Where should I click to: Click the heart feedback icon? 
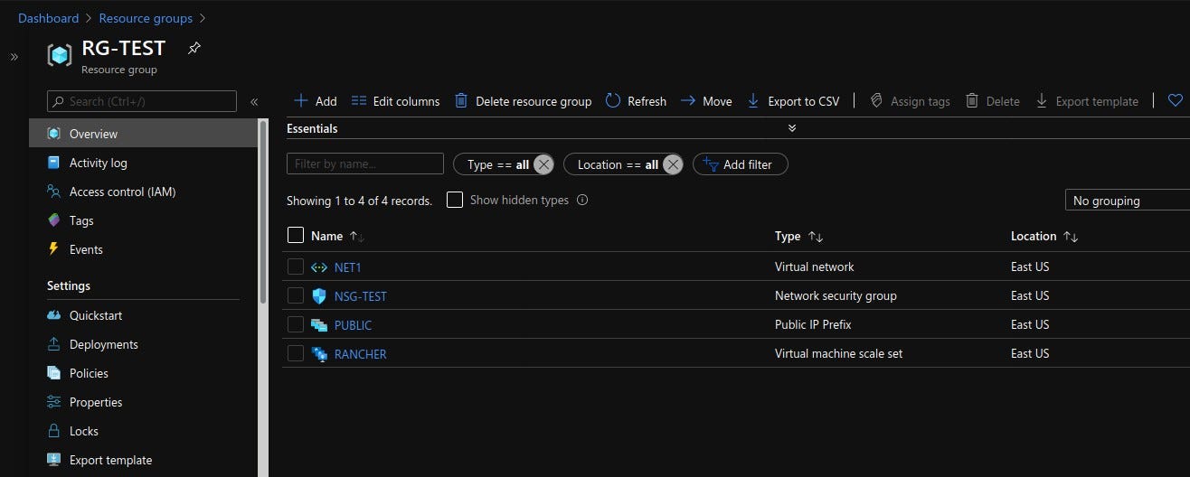(x=1176, y=100)
